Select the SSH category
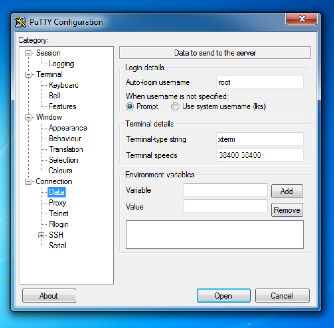 pos(56,235)
